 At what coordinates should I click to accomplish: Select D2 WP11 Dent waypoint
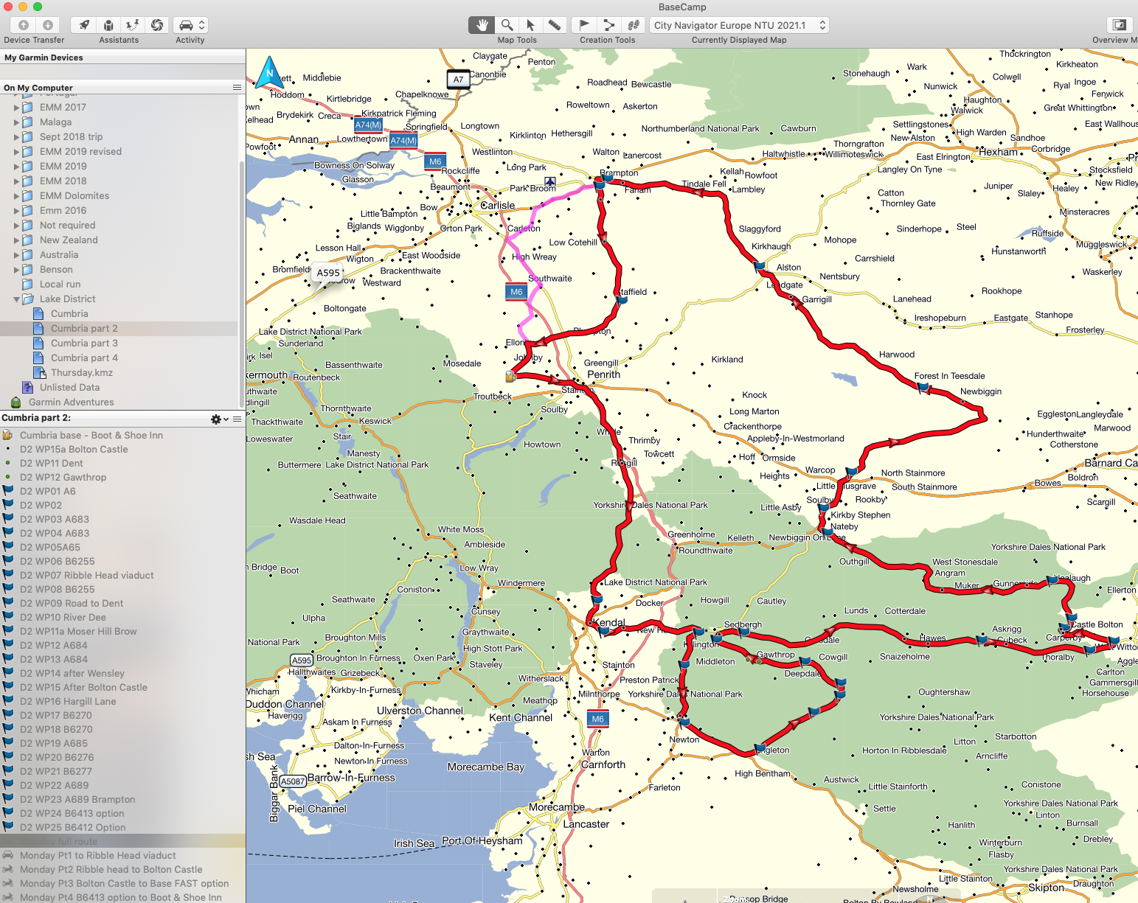coord(52,463)
